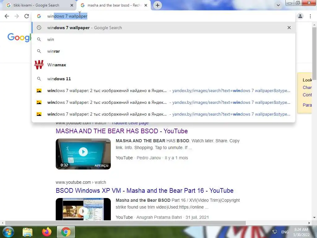Screen dimensions: 317x238
Task: Select the 'win' search suggestion
Action: (163, 39)
